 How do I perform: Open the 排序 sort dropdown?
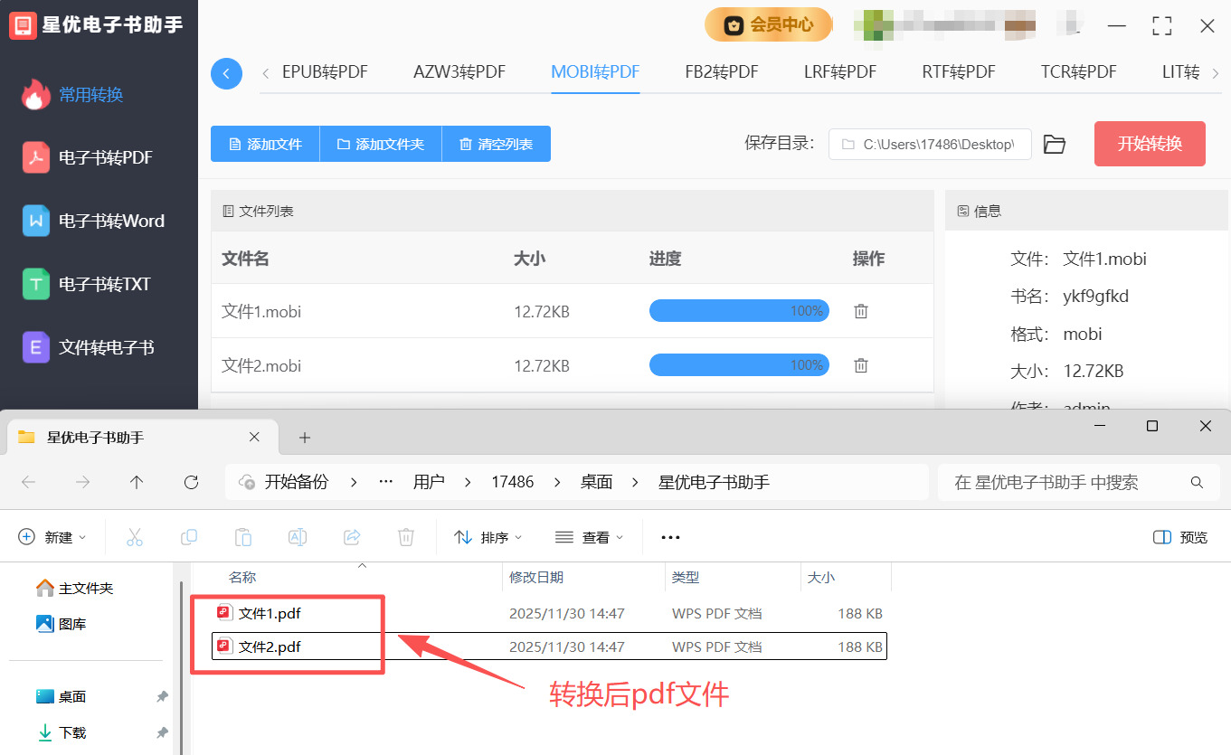pyautogui.click(x=488, y=537)
